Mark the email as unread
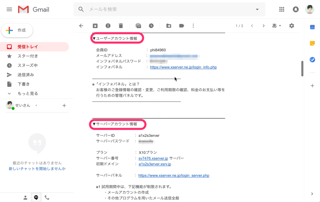Viewport: 320px width, 202px height. coord(138,26)
